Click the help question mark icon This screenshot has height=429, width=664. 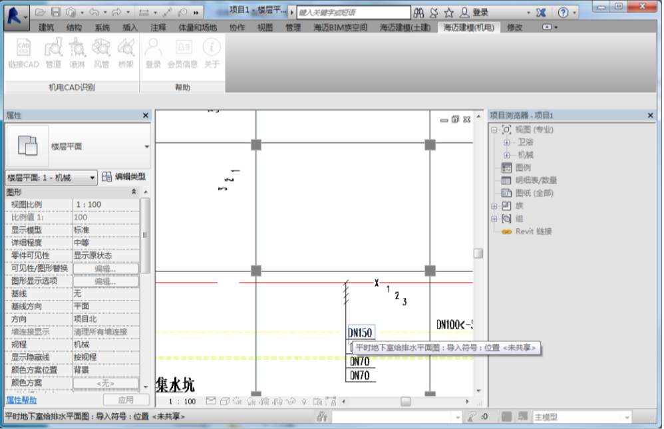563,13
